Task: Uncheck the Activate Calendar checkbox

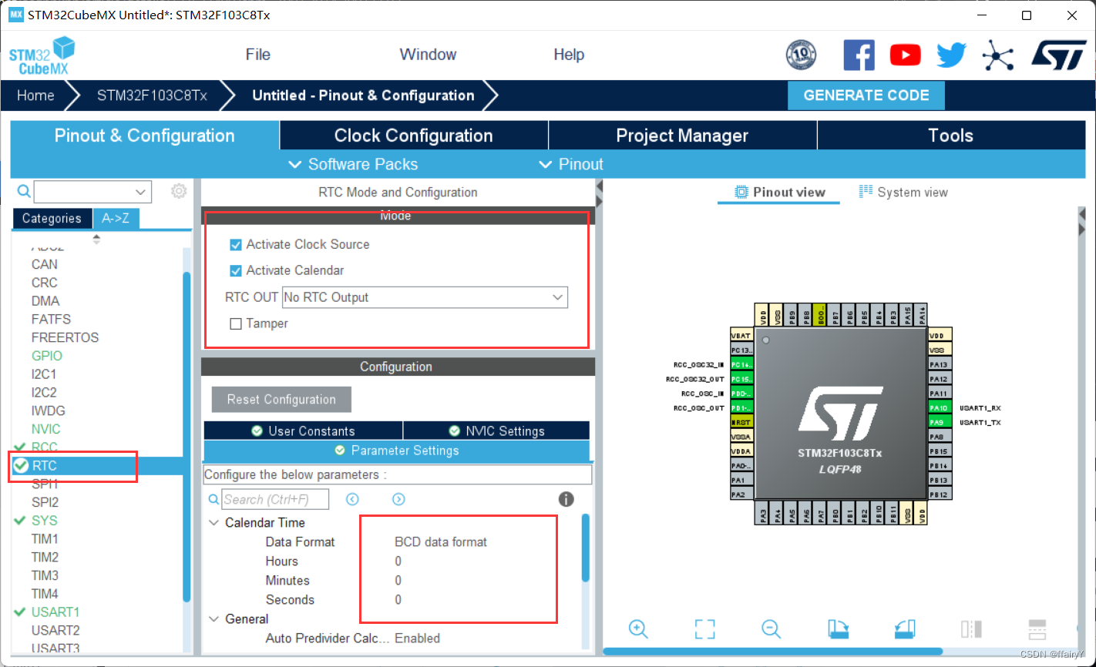Action: tap(236, 271)
